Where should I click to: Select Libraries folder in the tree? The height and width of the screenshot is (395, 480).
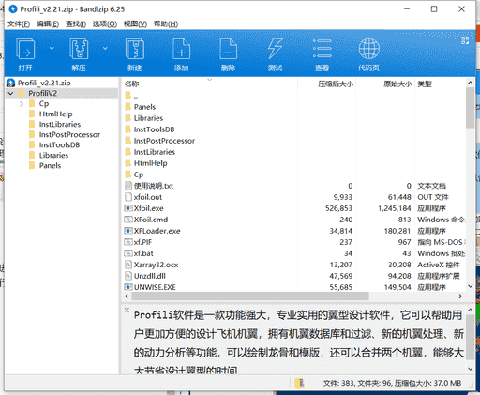click(53, 155)
